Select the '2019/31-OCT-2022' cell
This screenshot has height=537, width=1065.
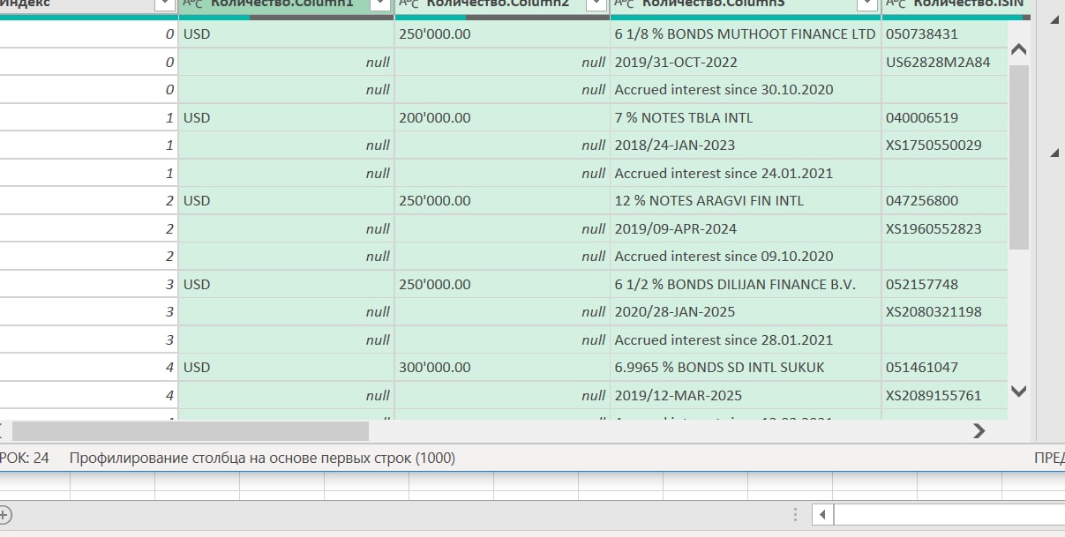746,63
